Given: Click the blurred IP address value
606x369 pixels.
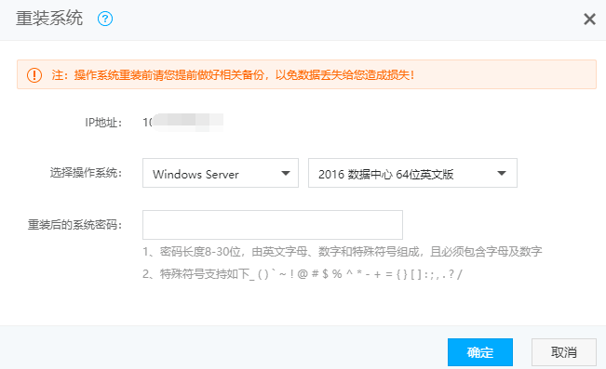Looking at the screenshot, I should [x=182, y=123].
